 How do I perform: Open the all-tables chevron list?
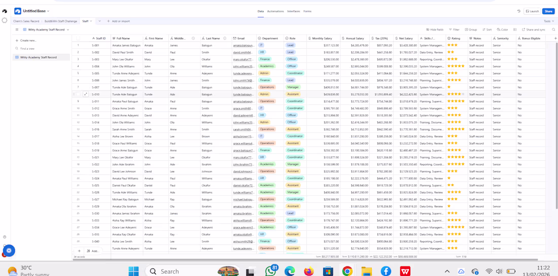click(x=99, y=21)
